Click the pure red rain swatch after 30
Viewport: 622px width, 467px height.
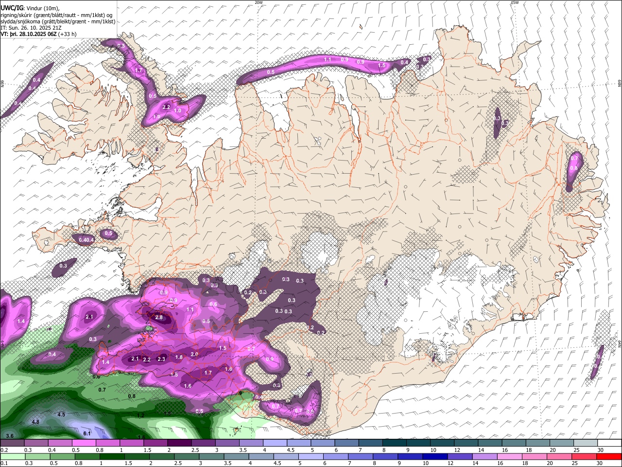pyautogui.click(x=609, y=457)
